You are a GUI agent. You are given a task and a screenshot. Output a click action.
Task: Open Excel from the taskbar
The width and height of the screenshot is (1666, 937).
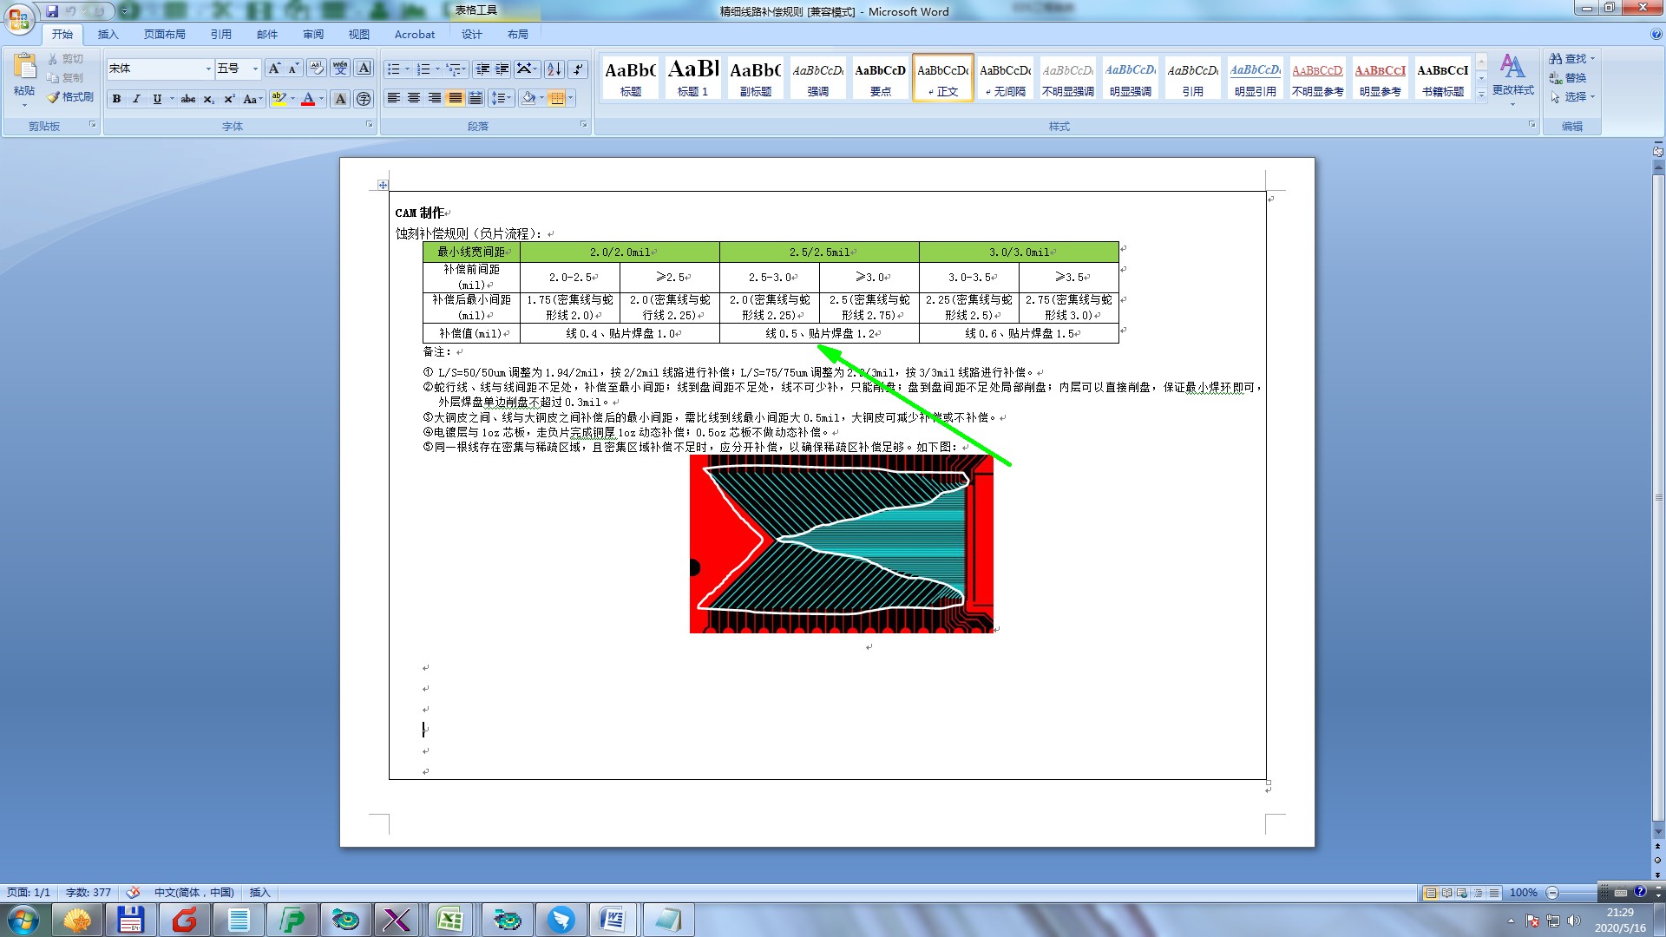pos(449,920)
